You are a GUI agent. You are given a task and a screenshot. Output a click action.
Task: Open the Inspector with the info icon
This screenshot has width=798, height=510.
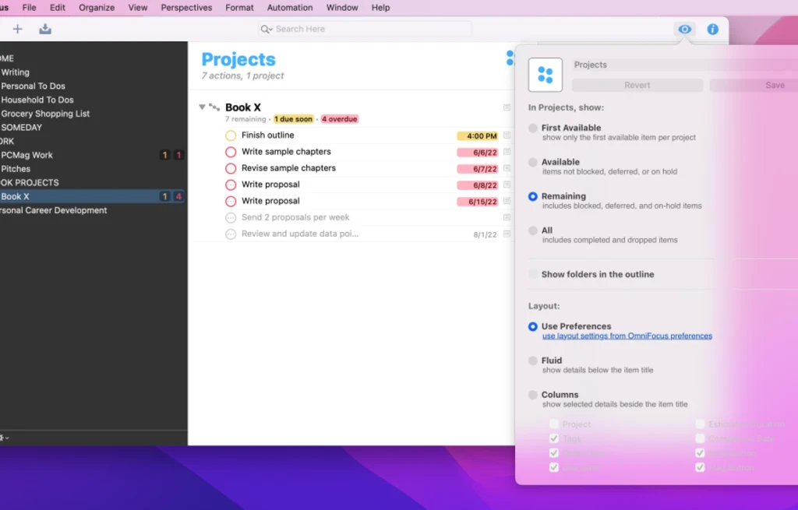click(712, 29)
